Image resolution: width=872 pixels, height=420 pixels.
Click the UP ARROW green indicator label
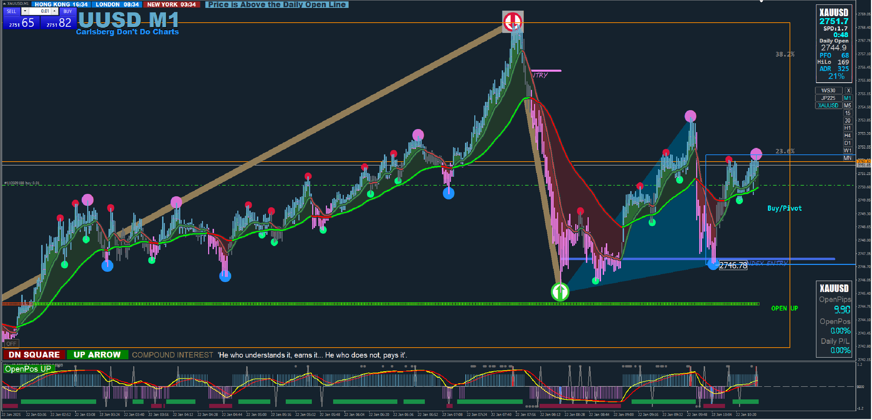pyautogui.click(x=97, y=355)
